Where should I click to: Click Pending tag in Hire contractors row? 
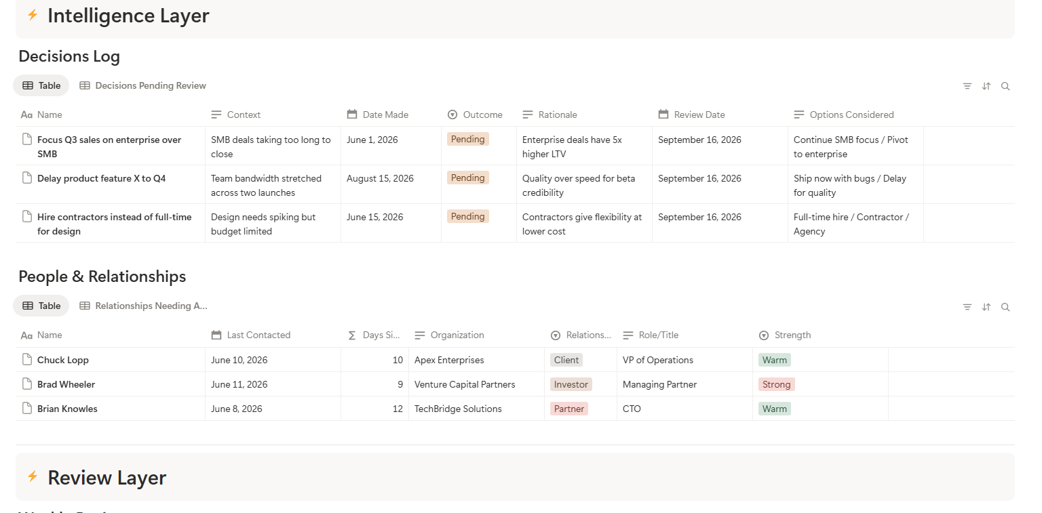[x=468, y=216]
